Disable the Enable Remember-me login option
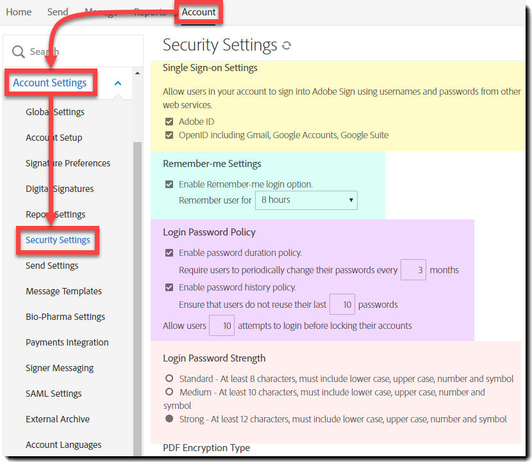This screenshot has width=532, height=462. [x=169, y=184]
